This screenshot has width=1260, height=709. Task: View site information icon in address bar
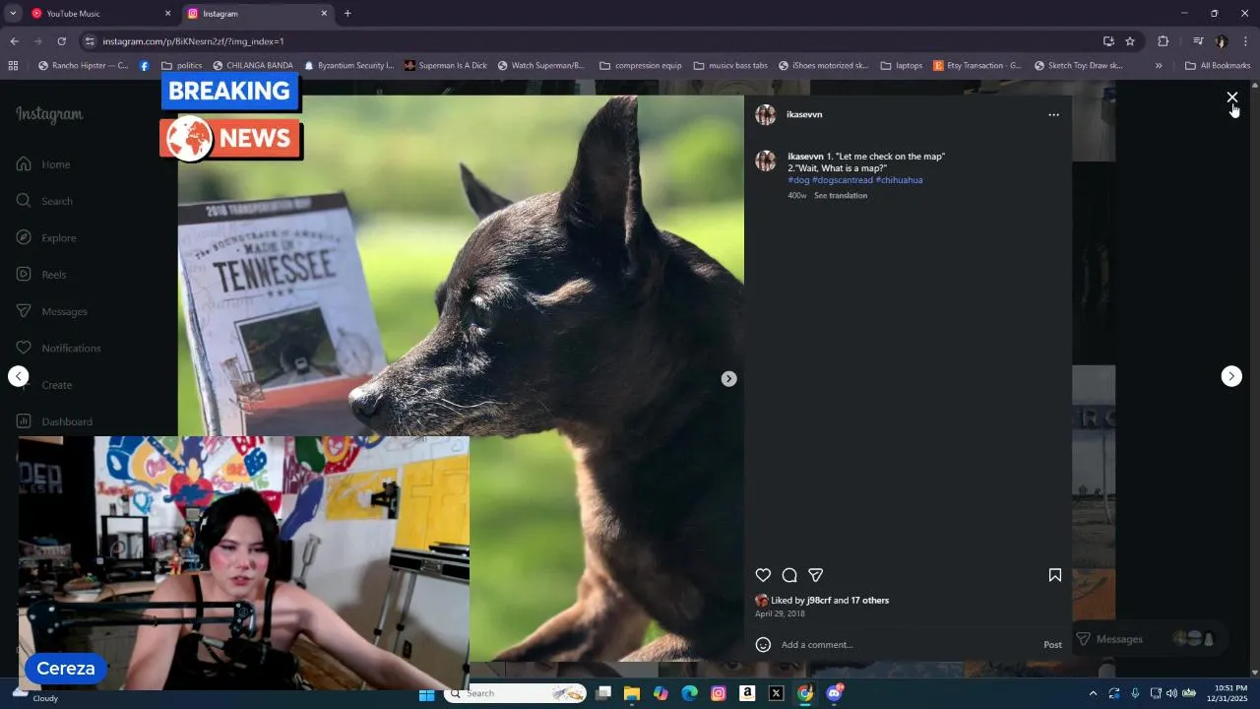[x=90, y=41]
